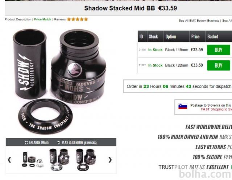Viewport: 232px width, 180px height.
Task: Click the Enlarge Image icon
Action: click(26, 143)
